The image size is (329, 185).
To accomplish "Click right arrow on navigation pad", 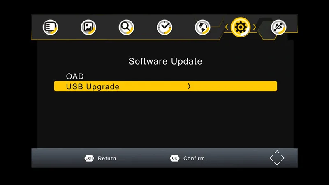I will [283, 158].
